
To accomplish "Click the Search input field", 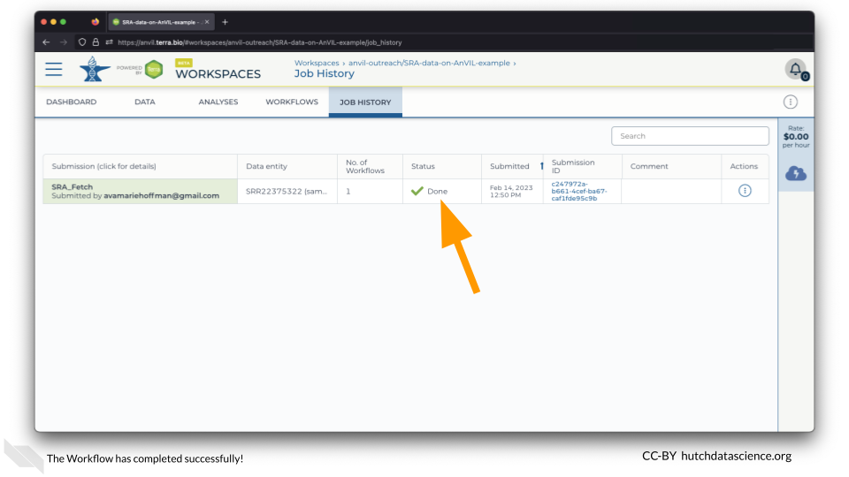I will (690, 136).
